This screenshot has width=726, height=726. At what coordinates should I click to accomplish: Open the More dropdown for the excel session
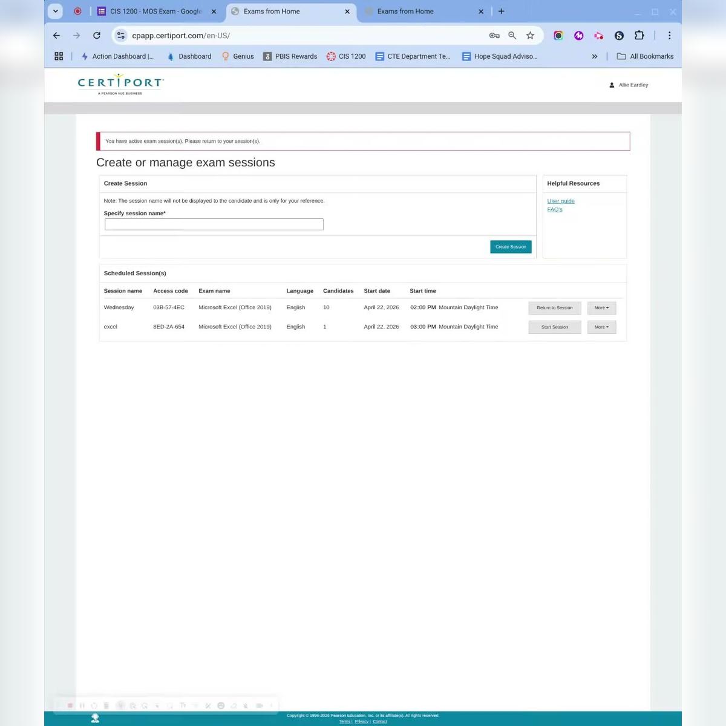click(x=601, y=327)
